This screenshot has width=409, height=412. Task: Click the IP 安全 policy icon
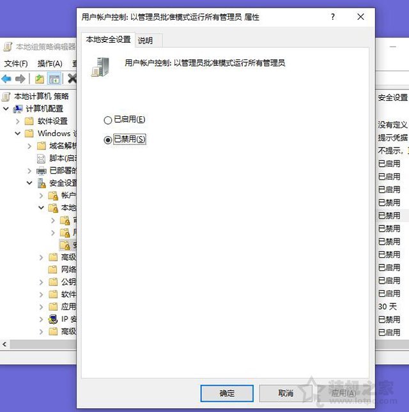coord(53,319)
